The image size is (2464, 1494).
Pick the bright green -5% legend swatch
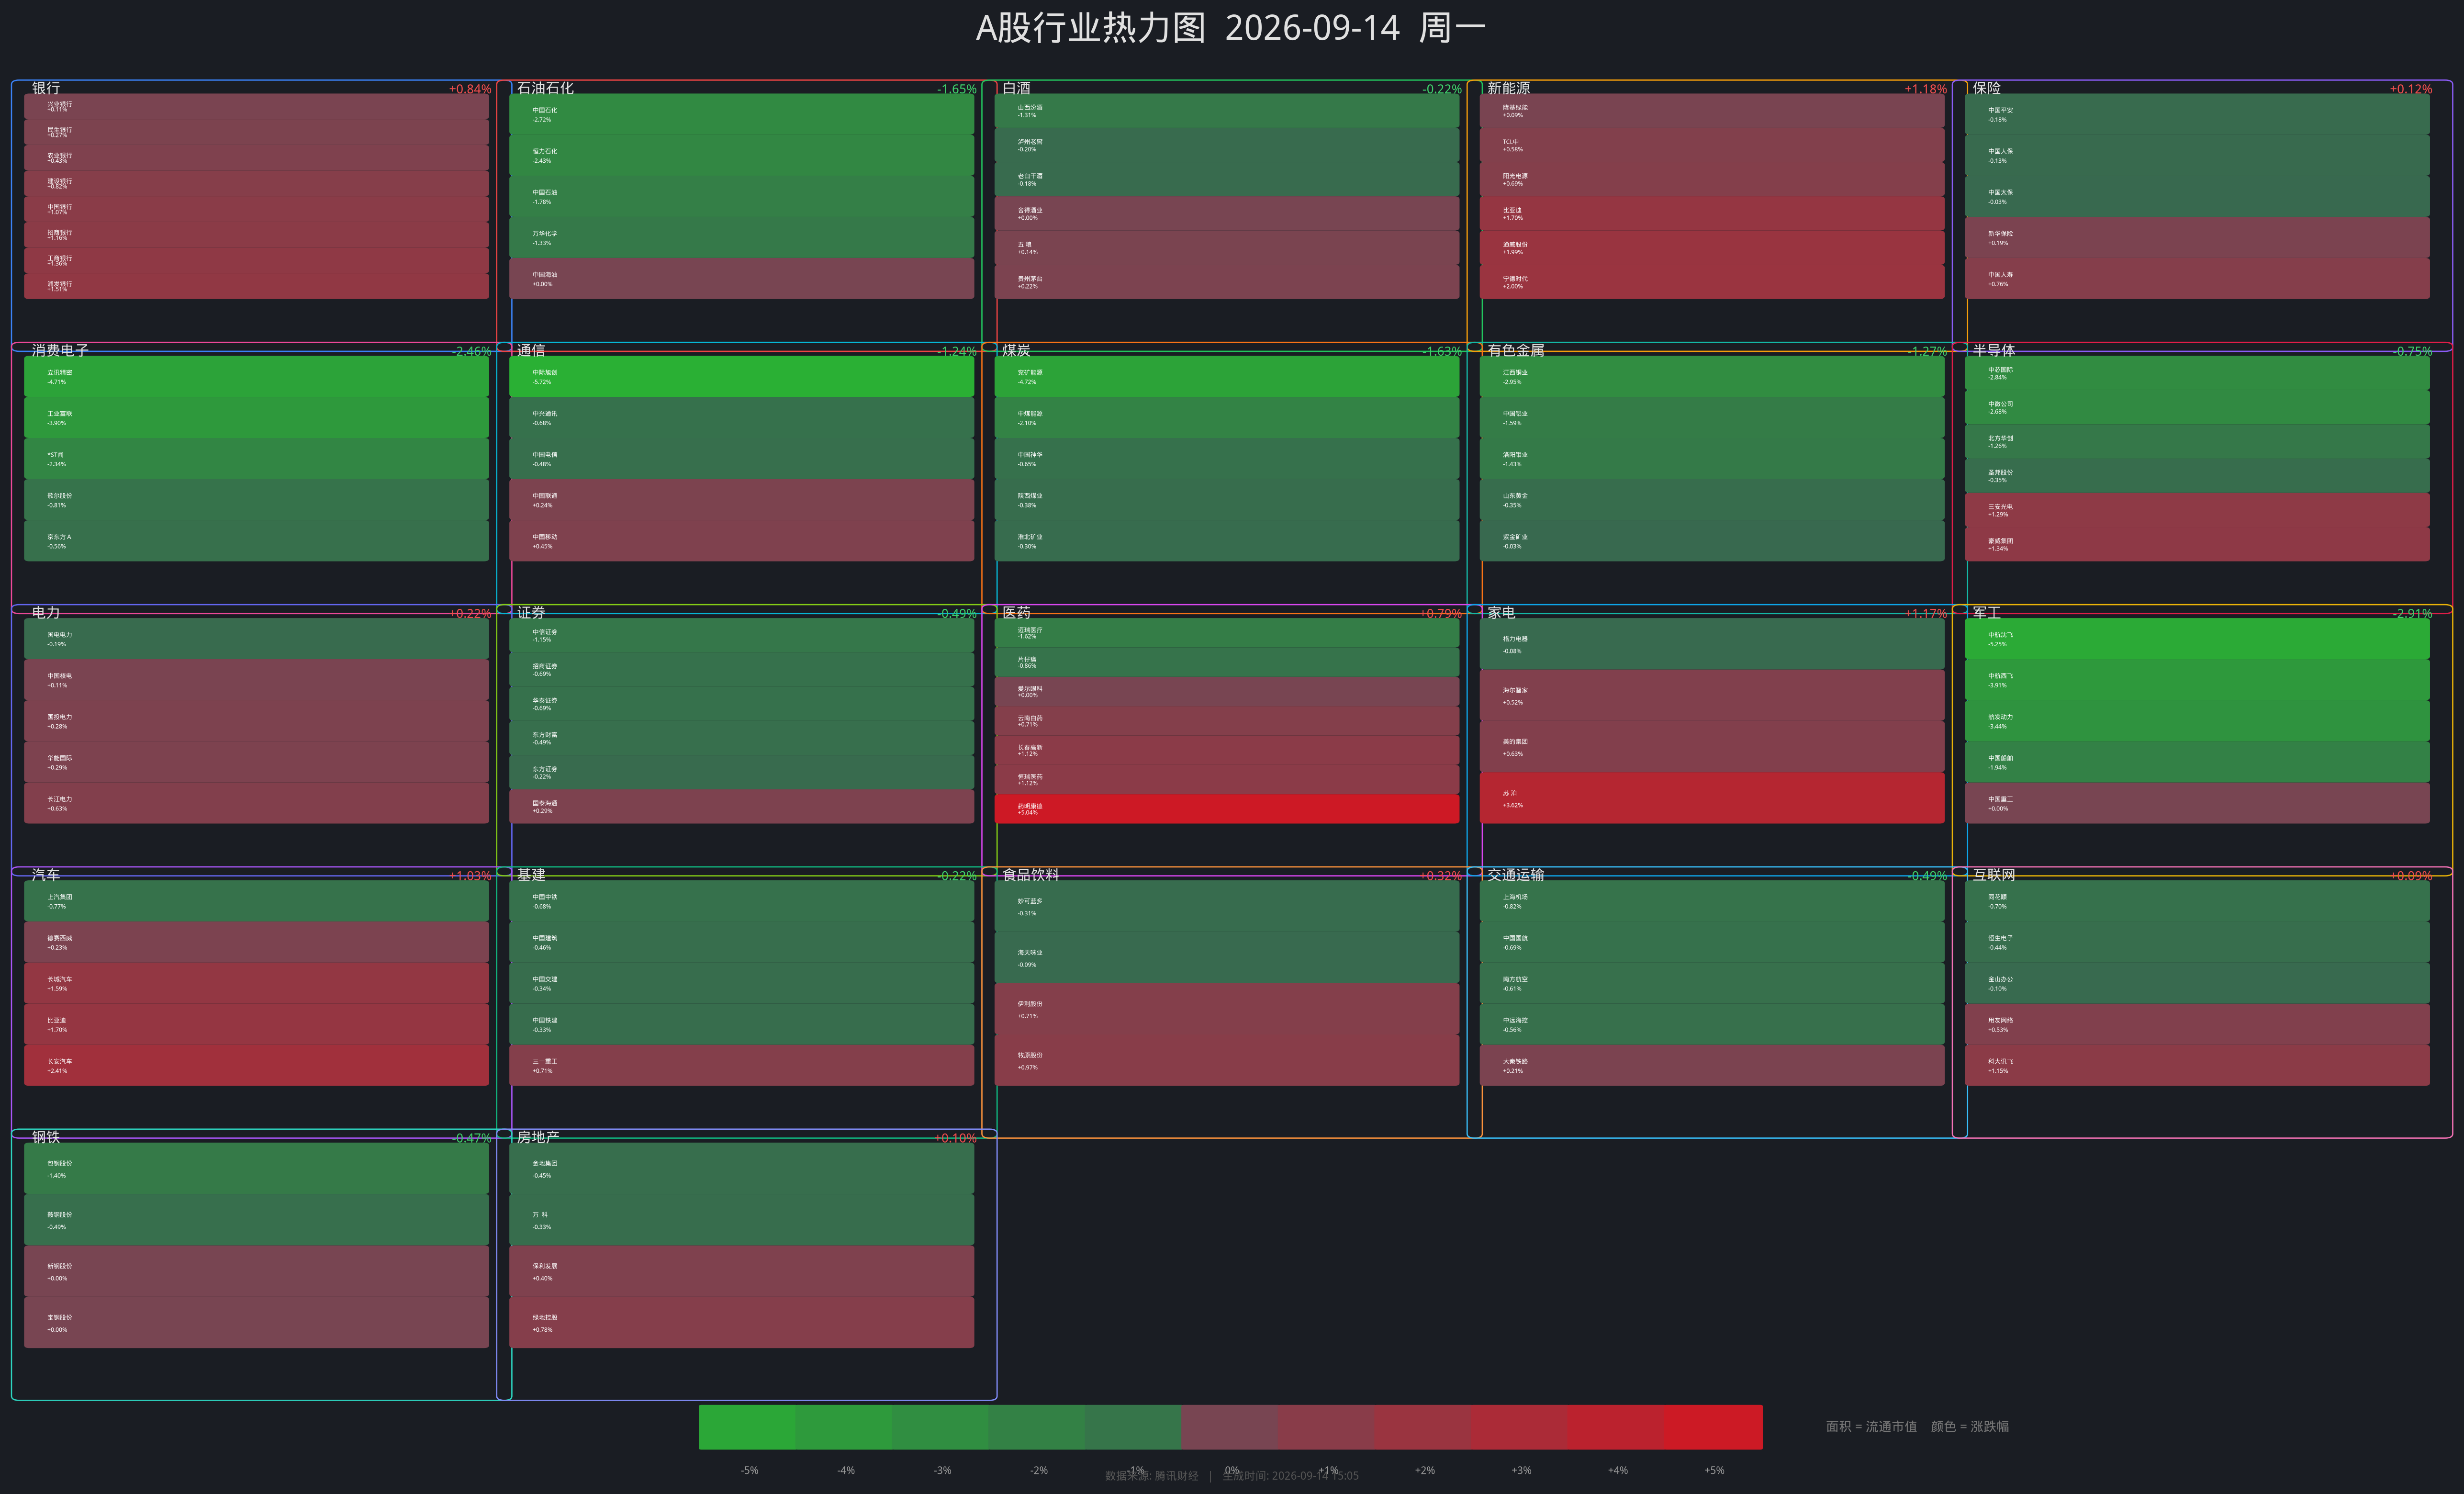(x=747, y=1427)
